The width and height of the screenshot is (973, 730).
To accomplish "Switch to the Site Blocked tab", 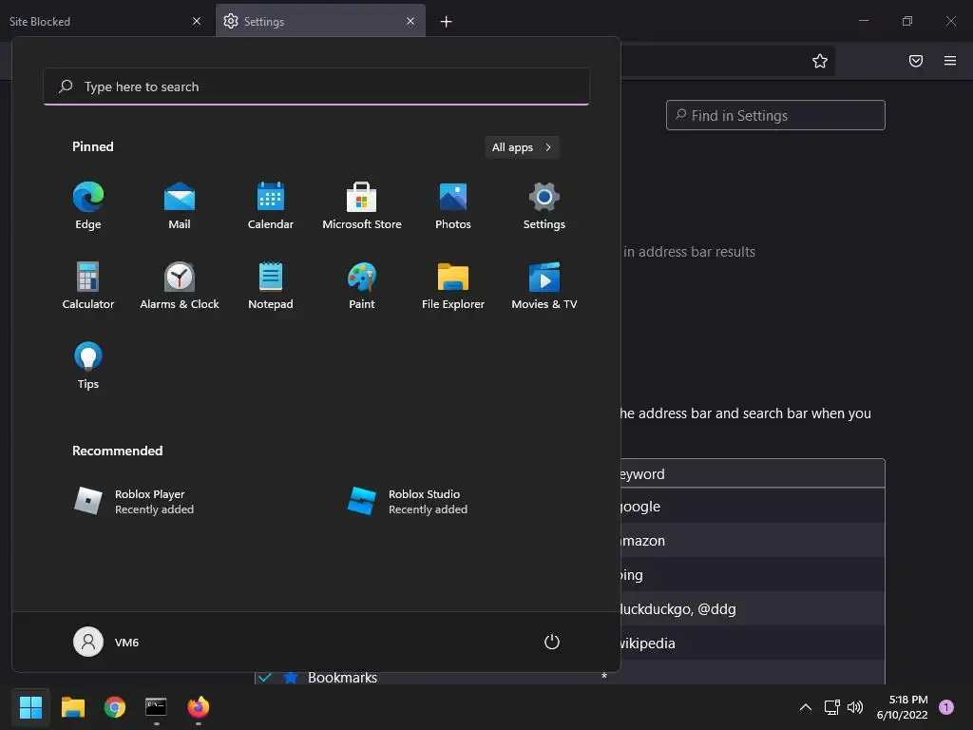I will (99, 21).
